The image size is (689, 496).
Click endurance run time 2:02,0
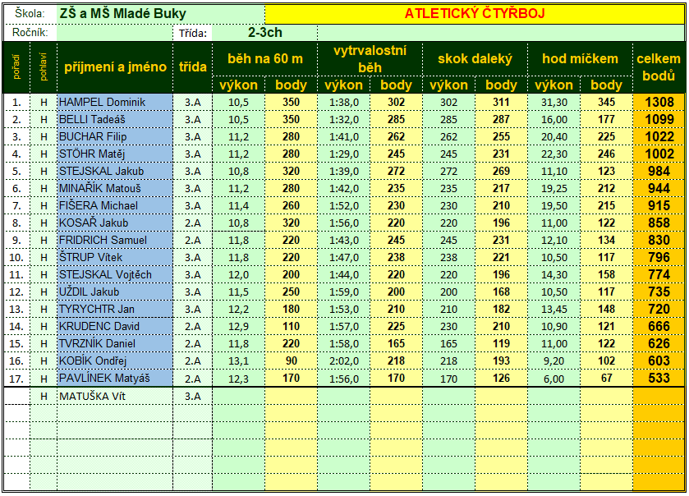[x=343, y=361]
